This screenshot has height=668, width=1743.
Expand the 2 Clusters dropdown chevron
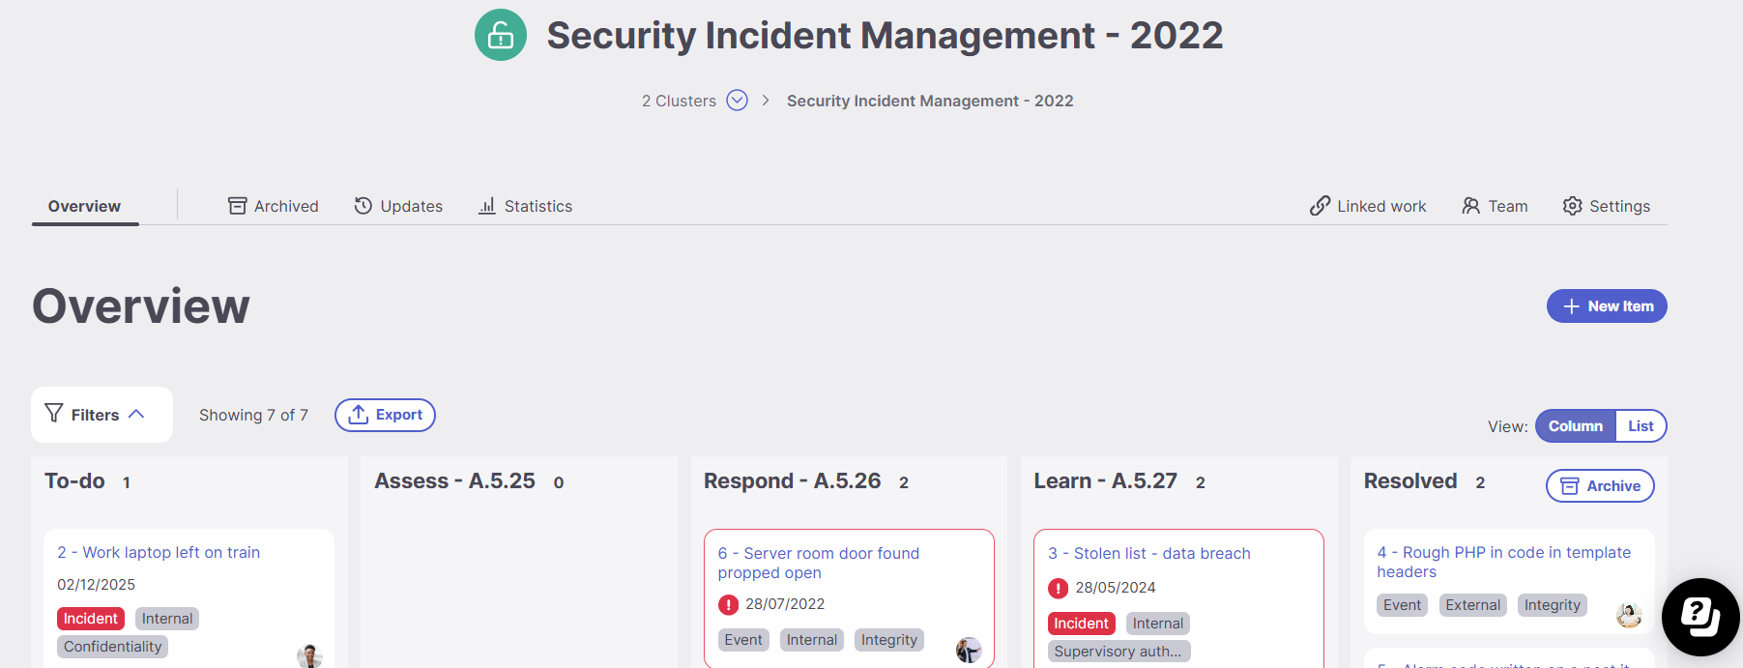click(x=737, y=101)
